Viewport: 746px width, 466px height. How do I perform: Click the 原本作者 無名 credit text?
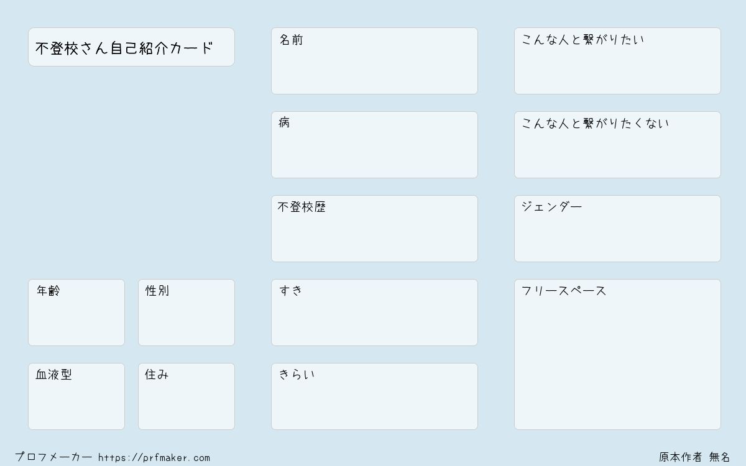695,457
